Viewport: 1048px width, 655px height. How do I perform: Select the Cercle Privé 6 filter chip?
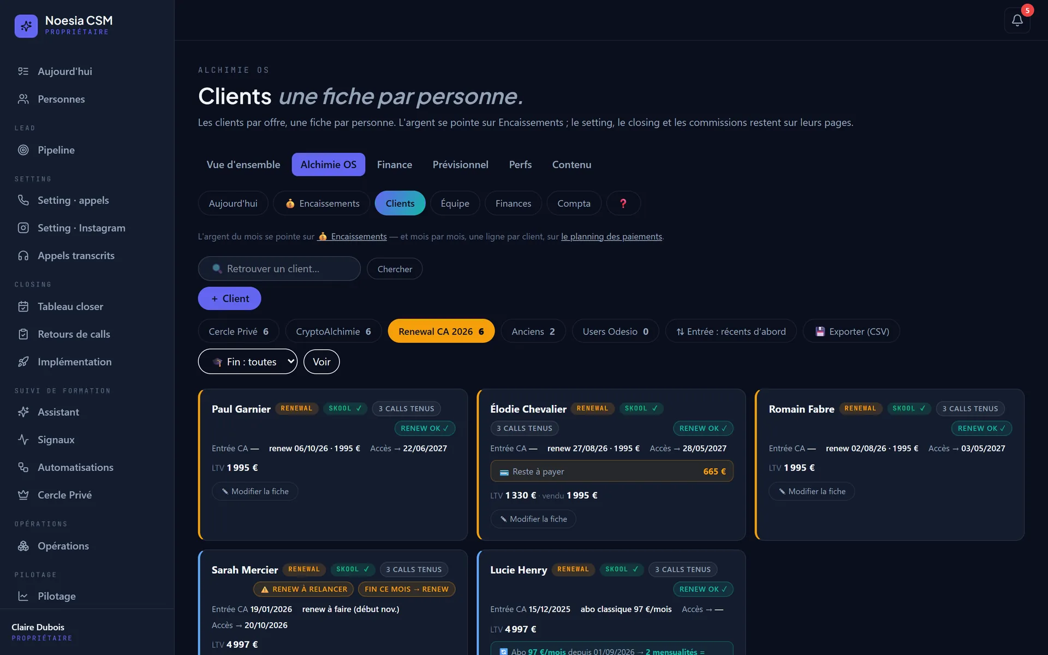pyautogui.click(x=239, y=331)
